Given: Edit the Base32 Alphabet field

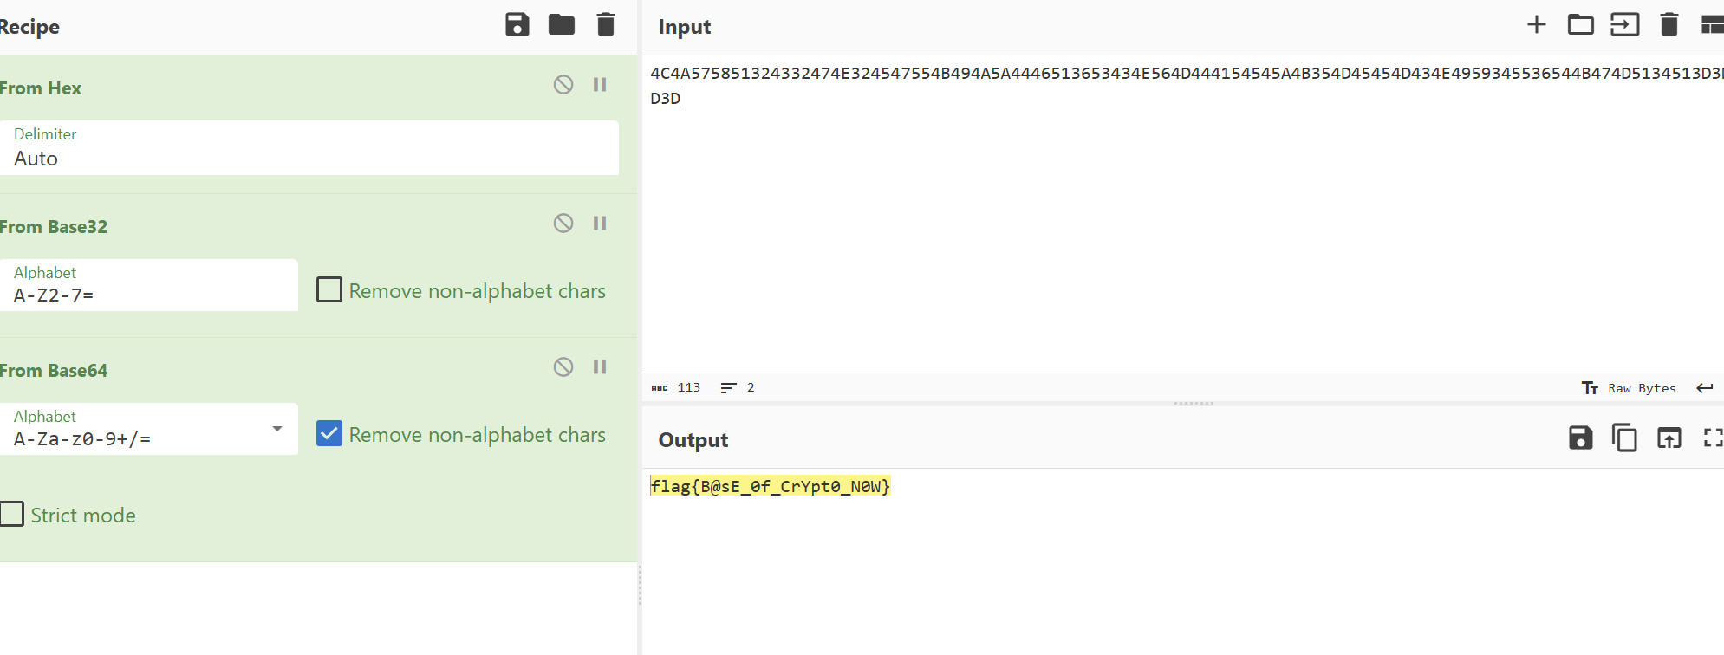Looking at the screenshot, I should [x=149, y=285].
